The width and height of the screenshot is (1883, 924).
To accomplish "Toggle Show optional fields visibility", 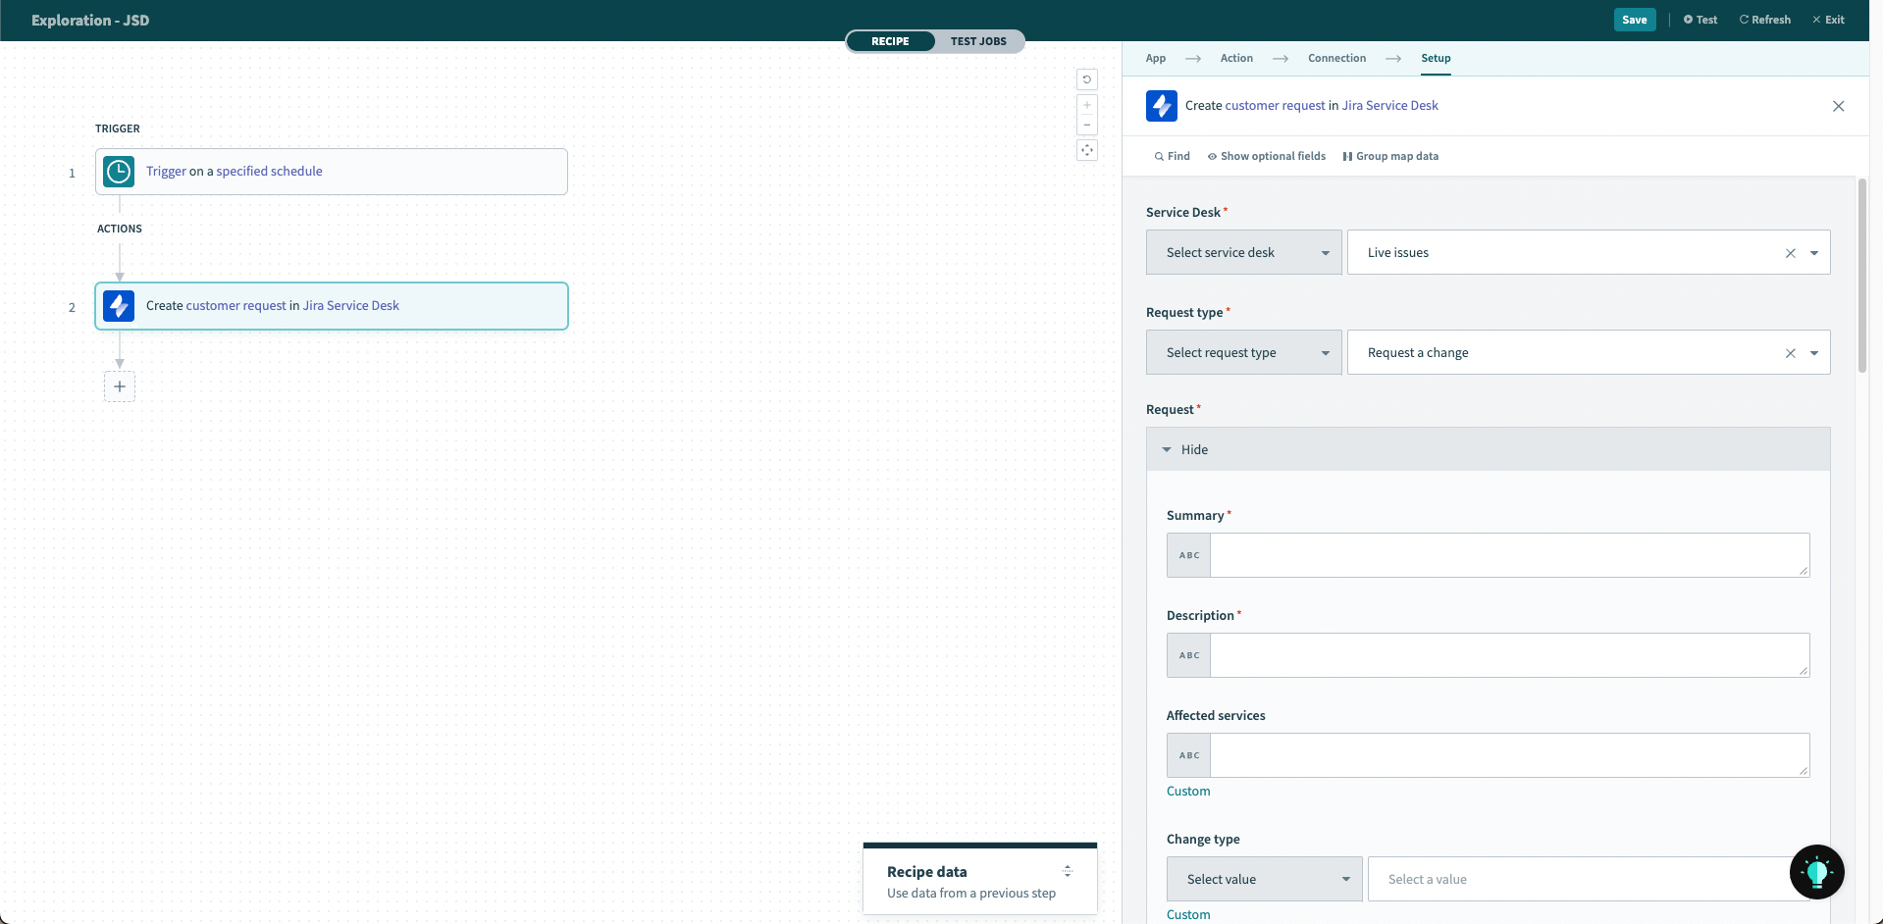I will [x=1267, y=156].
